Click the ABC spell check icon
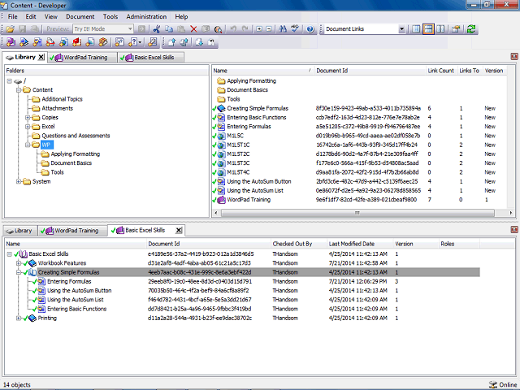The image size is (520, 390). coord(295,29)
